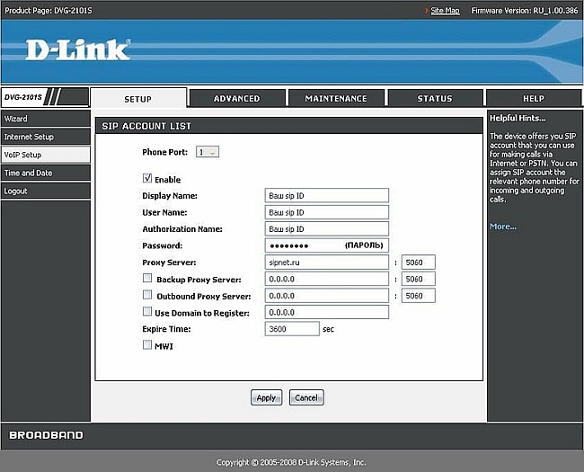Viewport: 584px width, 472px height.
Task: Select the Help tab
Action: (x=534, y=98)
